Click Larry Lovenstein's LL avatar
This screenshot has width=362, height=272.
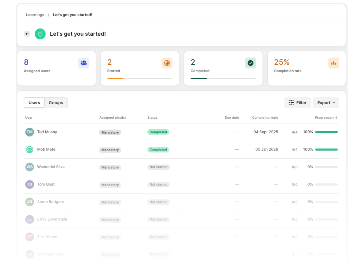pos(30,219)
